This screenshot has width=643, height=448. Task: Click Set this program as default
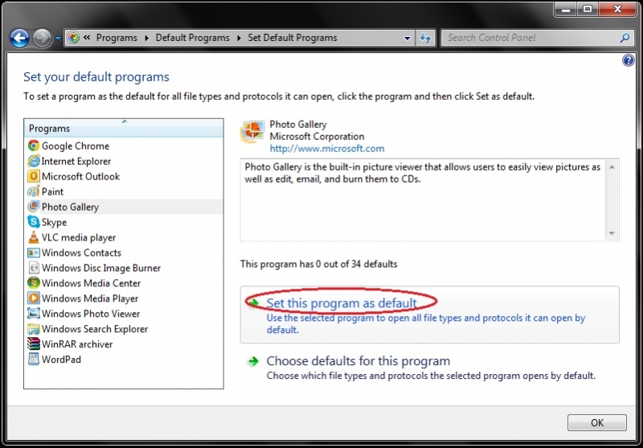click(x=342, y=303)
